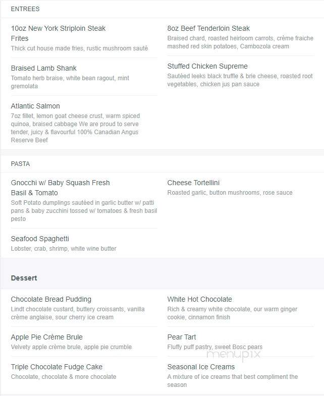Select 10oz New York Striploin Steak Frites
The width and height of the screenshot is (324, 396).
pos(58,33)
